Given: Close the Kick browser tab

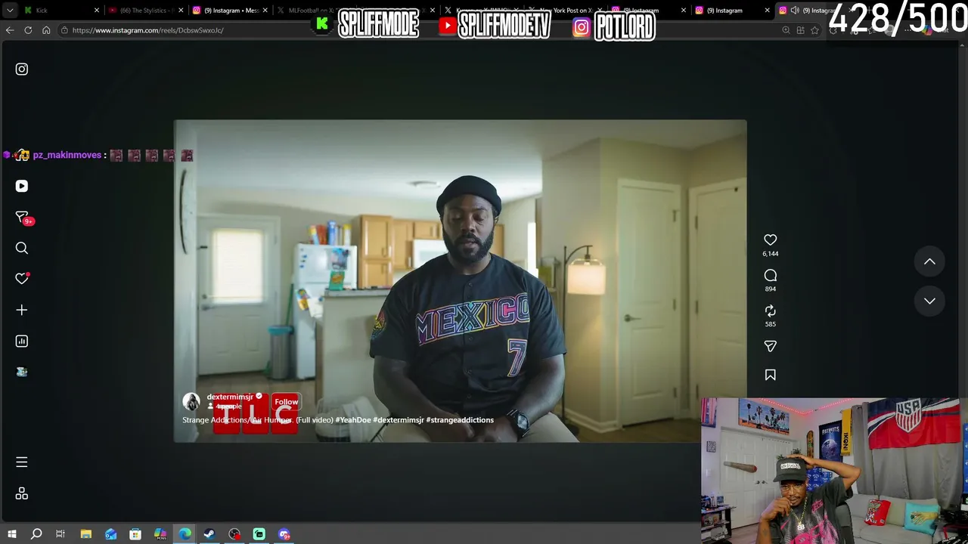Looking at the screenshot, I should [97, 11].
